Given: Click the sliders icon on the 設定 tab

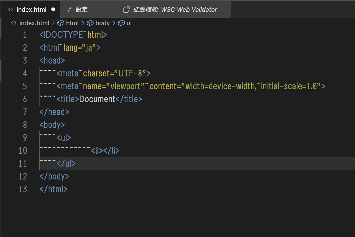Looking at the screenshot, I should click(x=69, y=10).
